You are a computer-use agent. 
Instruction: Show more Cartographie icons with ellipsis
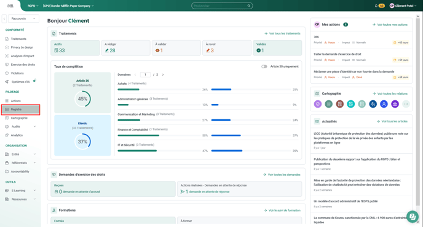point(406,104)
